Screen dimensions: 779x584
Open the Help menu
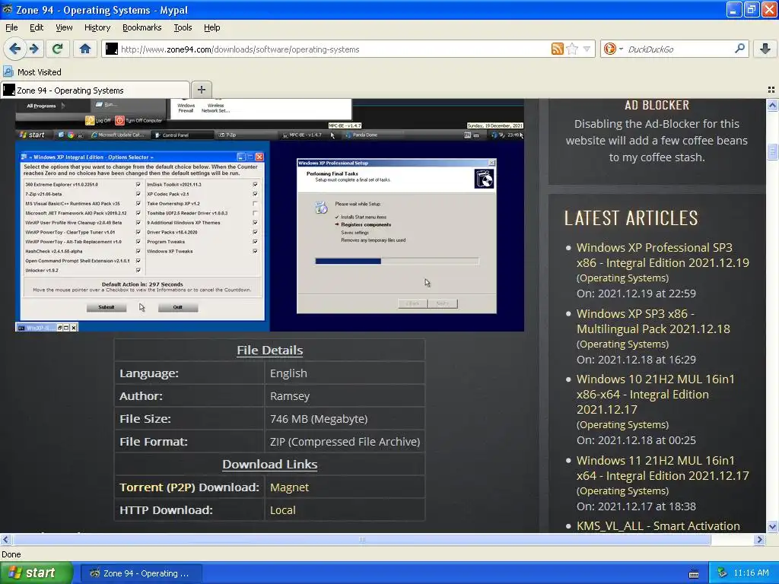point(212,27)
